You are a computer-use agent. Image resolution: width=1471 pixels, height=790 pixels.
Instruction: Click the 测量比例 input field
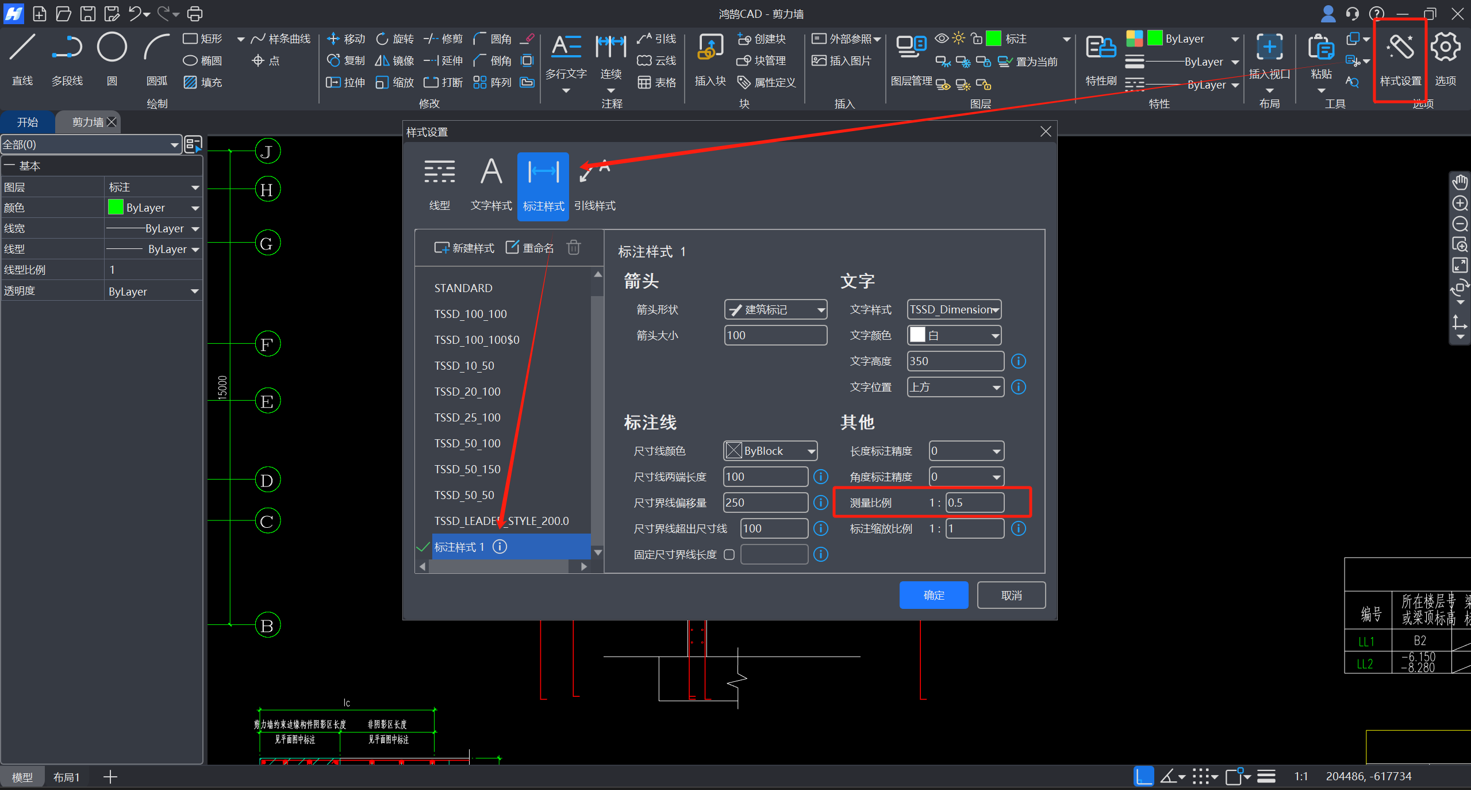coord(974,503)
